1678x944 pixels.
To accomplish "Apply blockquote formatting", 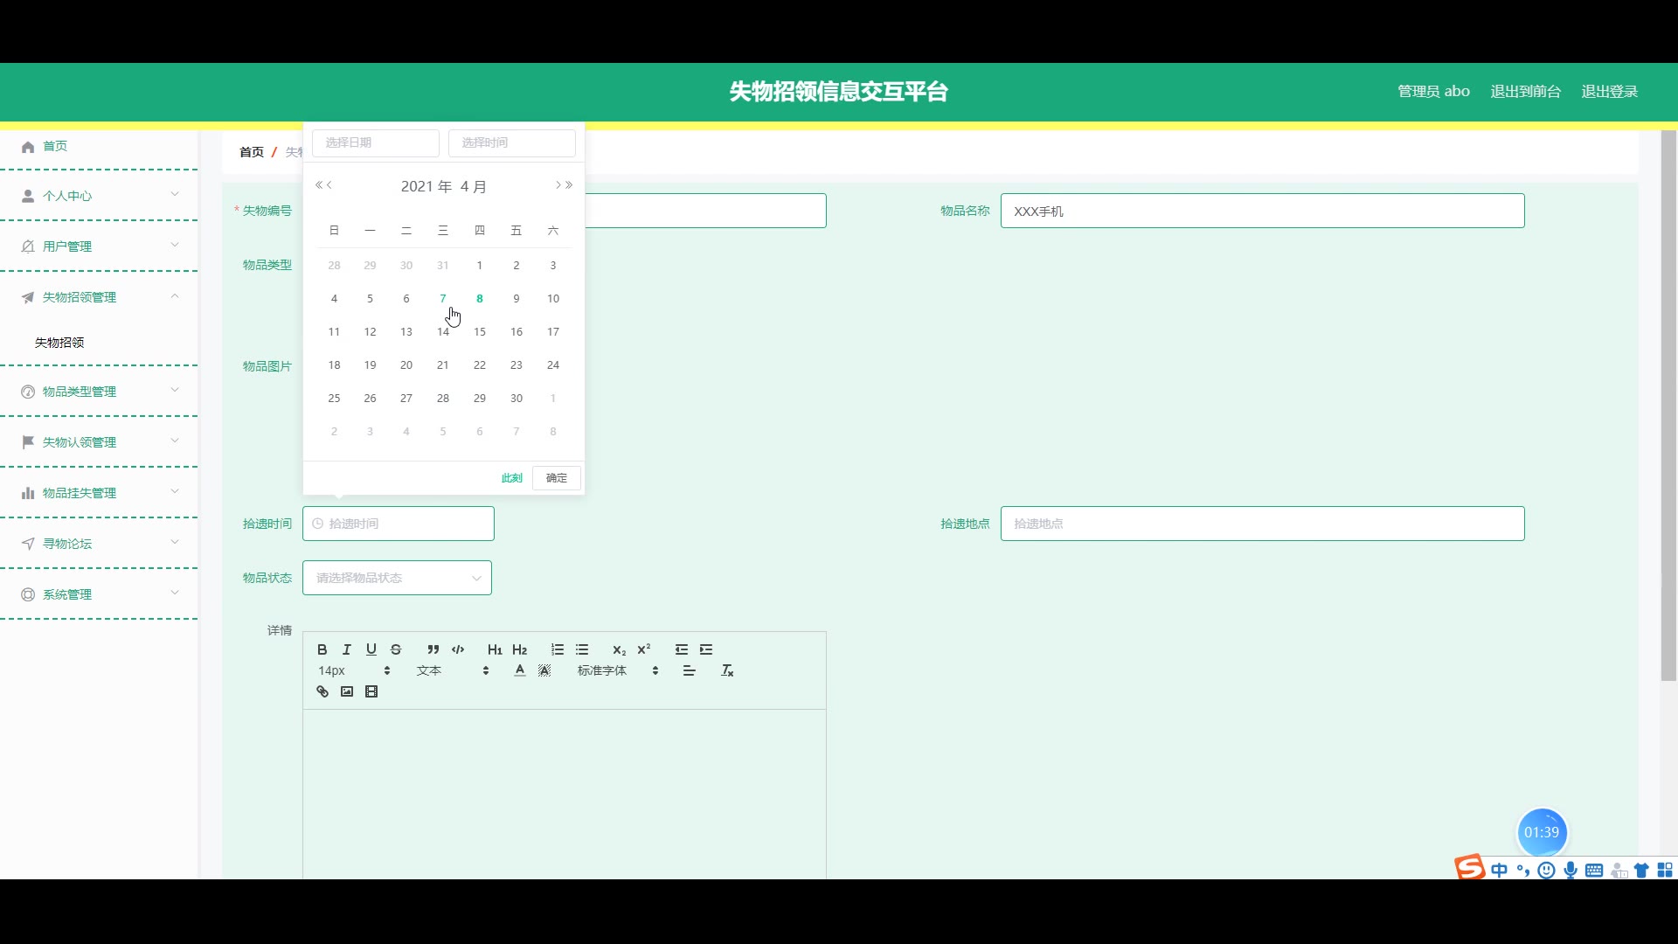I will (433, 649).
